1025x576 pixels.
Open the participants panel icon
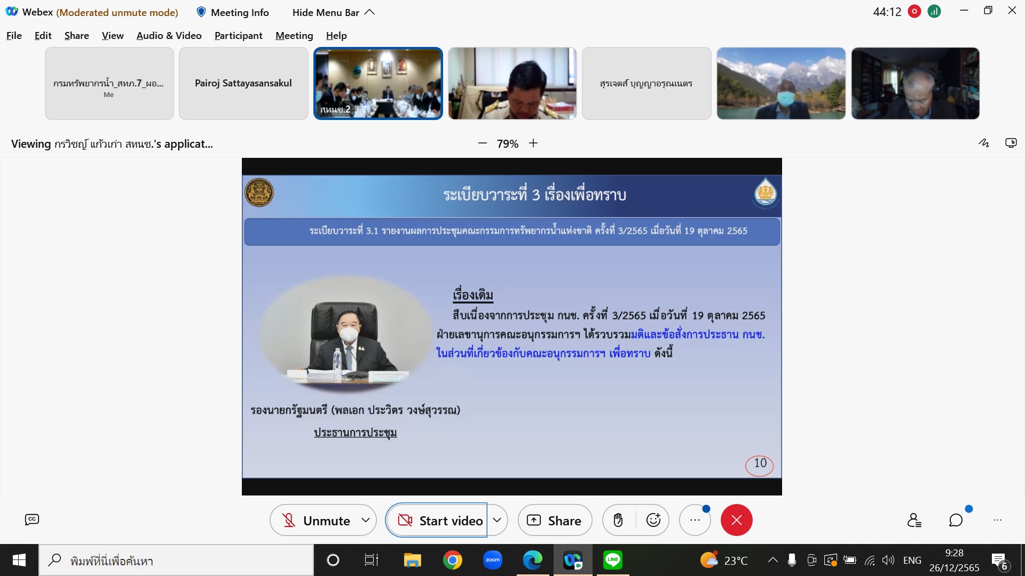tap(914, 520)
